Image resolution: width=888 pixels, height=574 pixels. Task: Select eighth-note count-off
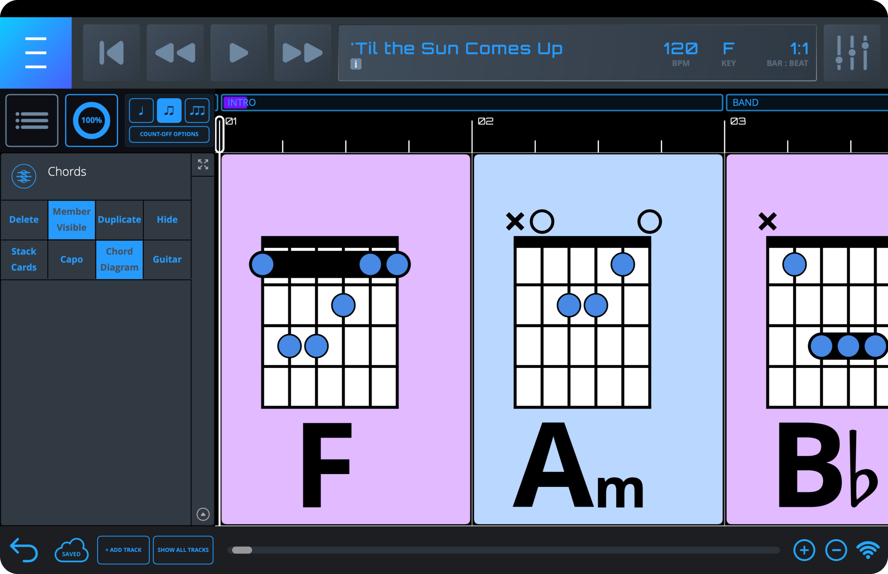[x=169, y=111]
